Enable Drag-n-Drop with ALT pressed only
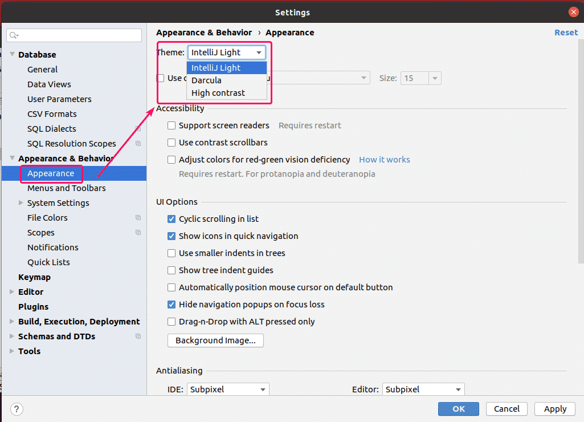This screenshot has width=584, height=422. tap(171, 322)
